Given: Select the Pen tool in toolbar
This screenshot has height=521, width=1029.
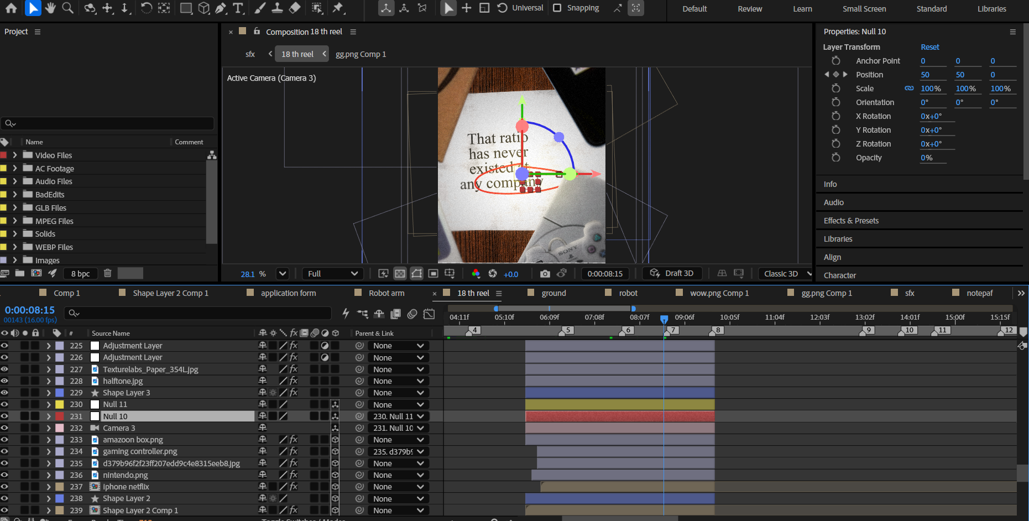Looking at the screenshot, I should (221, 8).
